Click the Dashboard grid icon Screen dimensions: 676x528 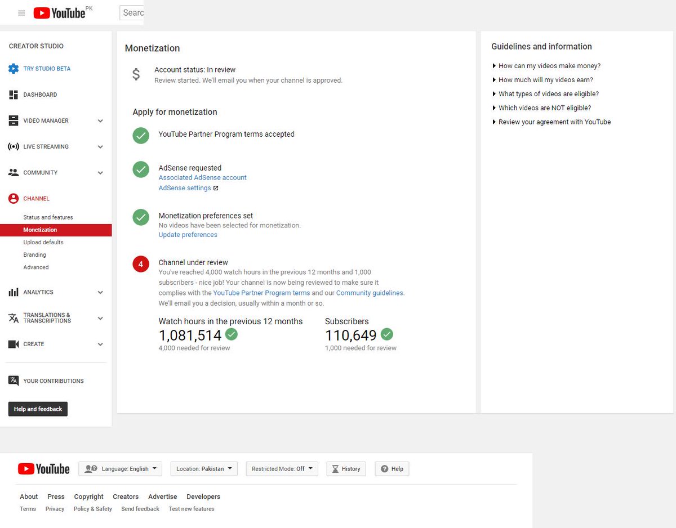click(14, 95)
